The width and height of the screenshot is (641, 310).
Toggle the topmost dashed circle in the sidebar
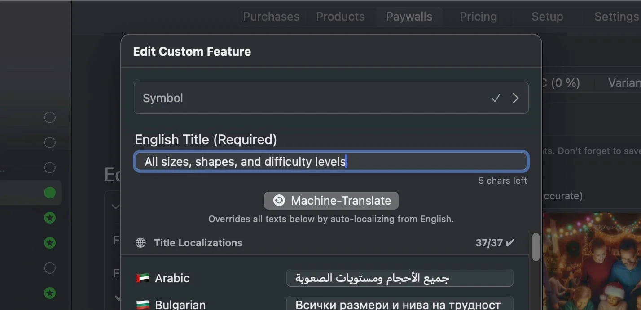pyautogui.click(x=49, y=117)
